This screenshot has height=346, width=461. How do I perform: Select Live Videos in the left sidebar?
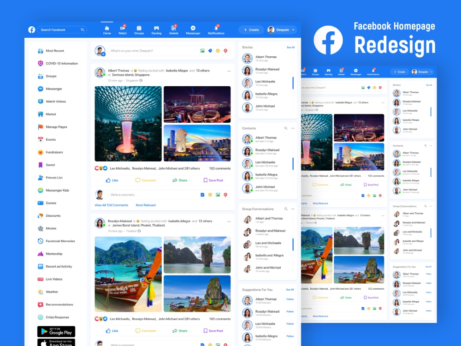[53, 279]
